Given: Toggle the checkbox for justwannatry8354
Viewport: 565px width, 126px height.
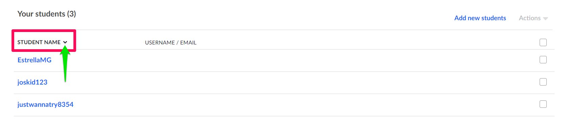Looking at the screenshot, I should click(x=543, y=104).
